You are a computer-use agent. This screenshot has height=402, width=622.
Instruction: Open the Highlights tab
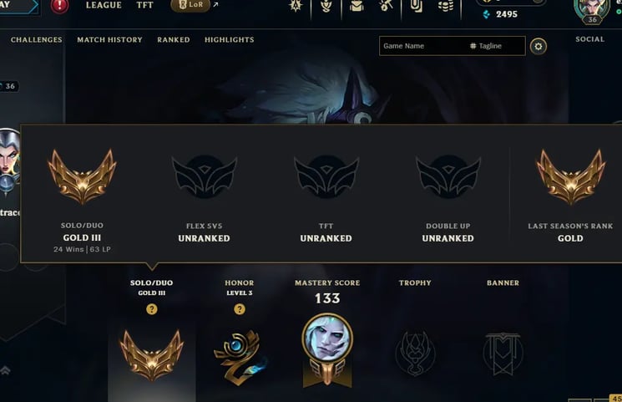230,40
